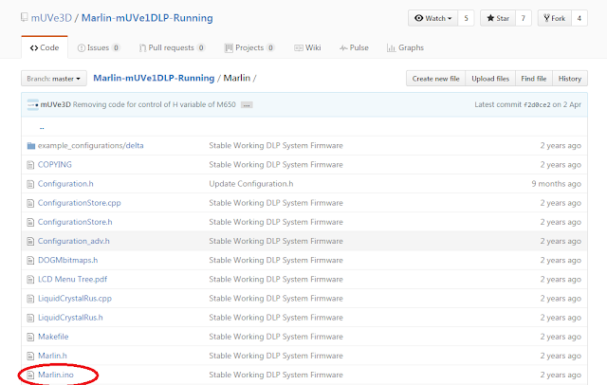The width and height of the screenshot is (607, 385).
Task: Click the file icon beside LiquidCrystalRus.cpp
Action: pos(30,299)
